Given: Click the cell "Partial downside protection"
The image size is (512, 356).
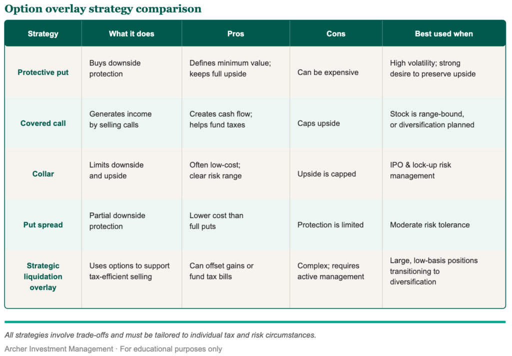Looking at the screenshot, I should pos(117,221).
